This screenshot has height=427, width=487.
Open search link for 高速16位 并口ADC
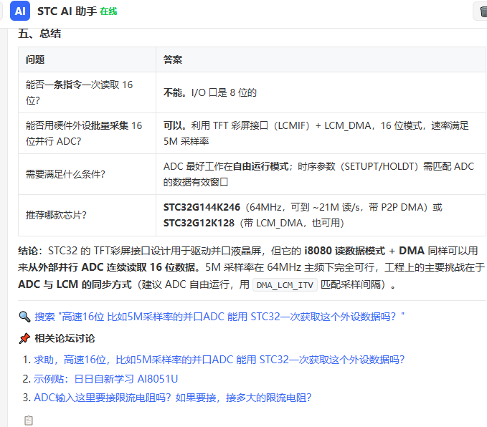(x=219, y=317)
